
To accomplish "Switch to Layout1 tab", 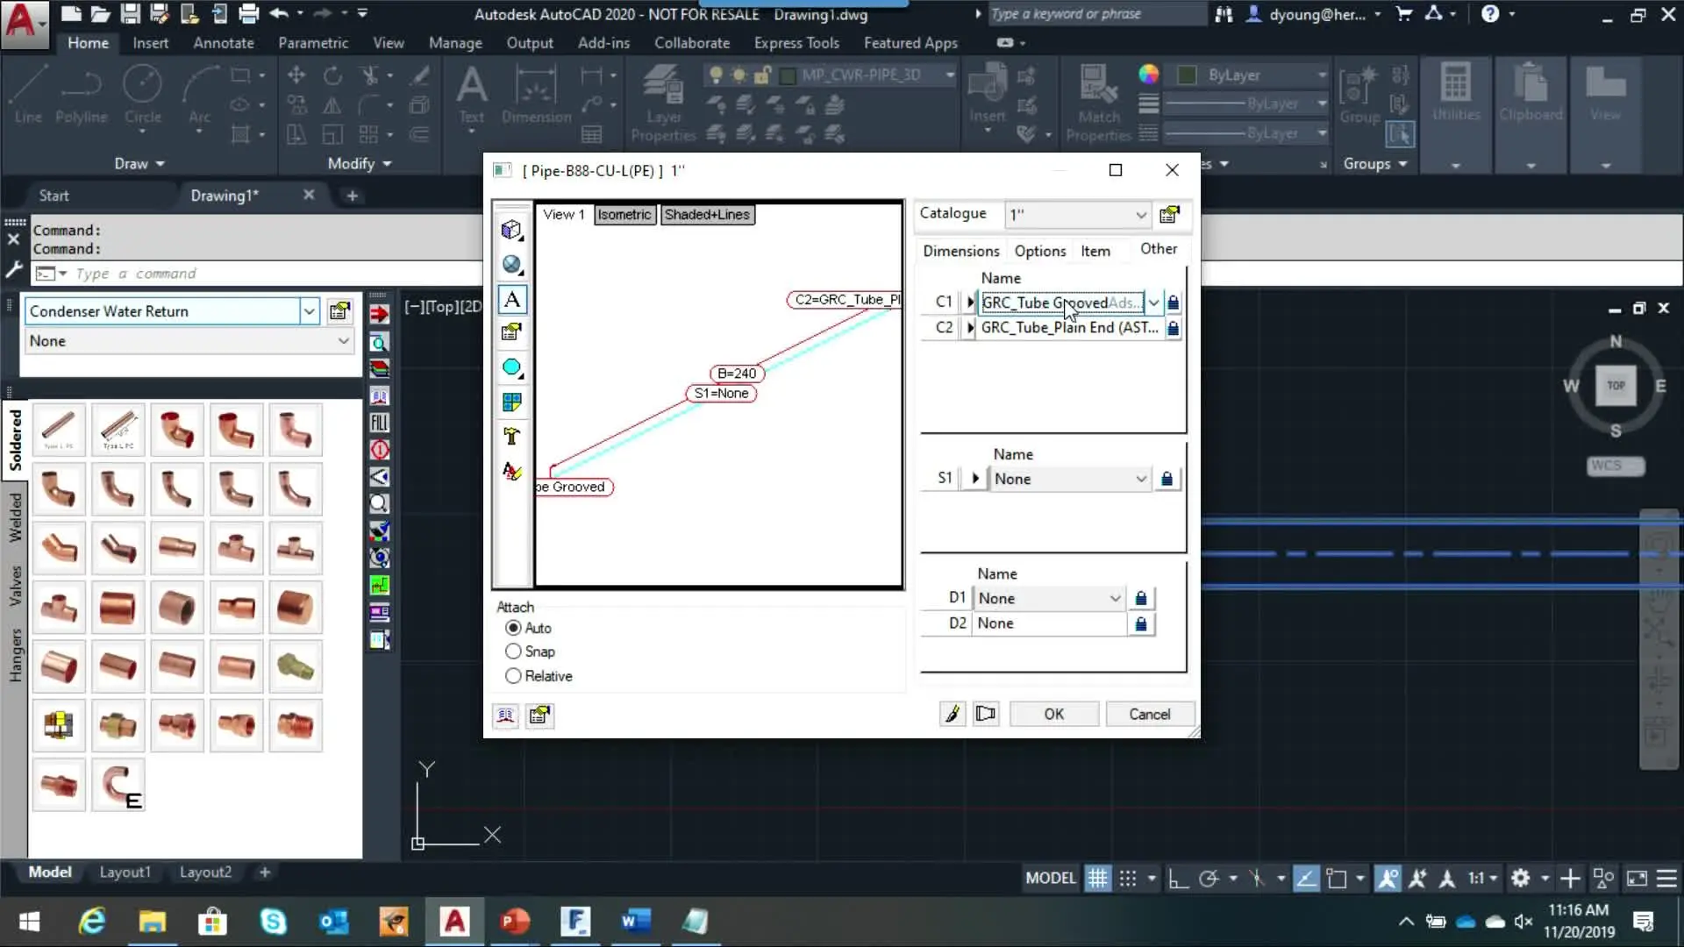I will click(125, 872).
